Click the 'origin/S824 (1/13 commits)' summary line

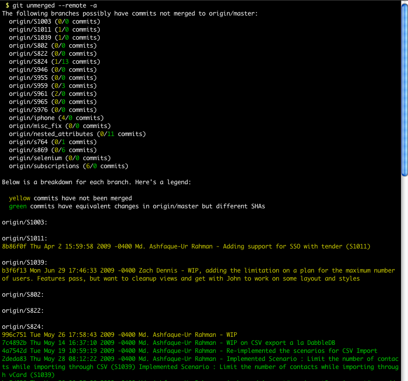[x=54, y=62]
